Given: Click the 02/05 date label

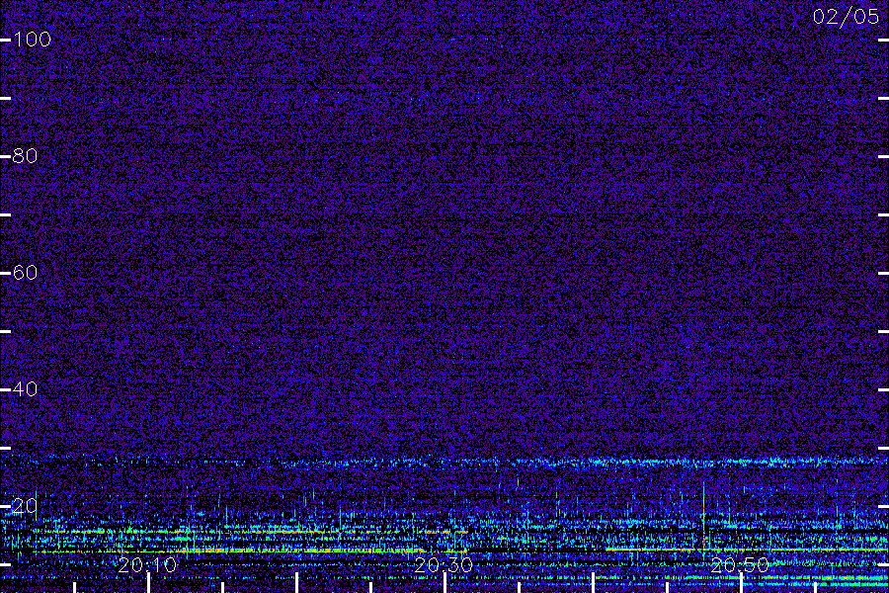Looking at the screenshot, I should 846,17.
